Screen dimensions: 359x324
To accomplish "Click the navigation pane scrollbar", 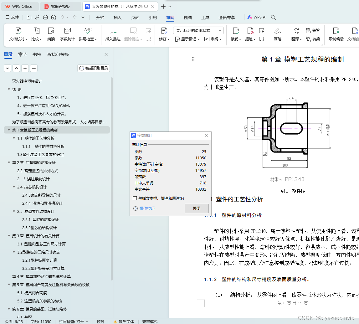I will pos(112,179).
